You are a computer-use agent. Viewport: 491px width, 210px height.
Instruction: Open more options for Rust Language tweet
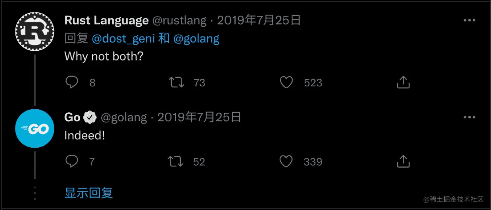(x=469, y=21)
